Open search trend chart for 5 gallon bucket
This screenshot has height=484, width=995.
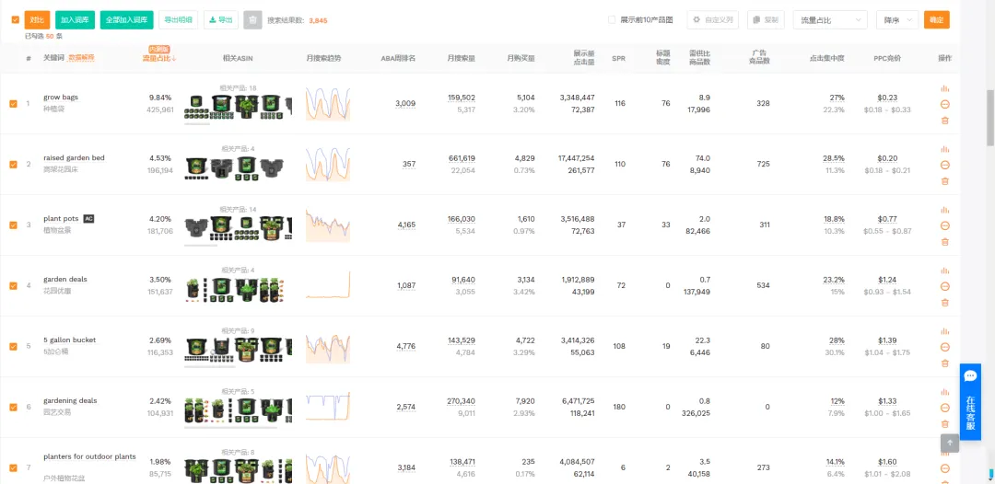pyautogui.click(x=328, y=347)
